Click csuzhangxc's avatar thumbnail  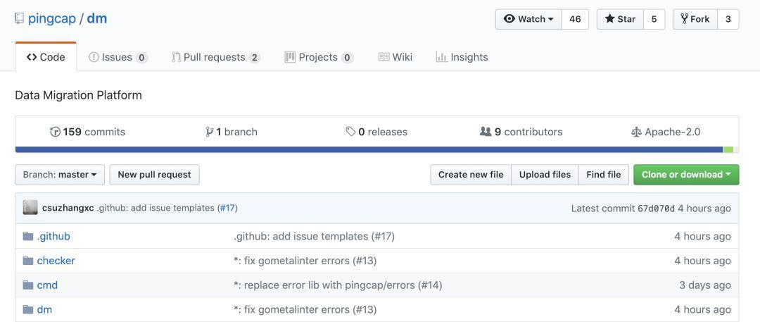[30, 208]
